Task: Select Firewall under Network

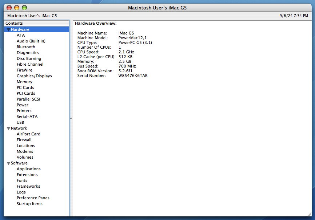Action: coord(24,140)
